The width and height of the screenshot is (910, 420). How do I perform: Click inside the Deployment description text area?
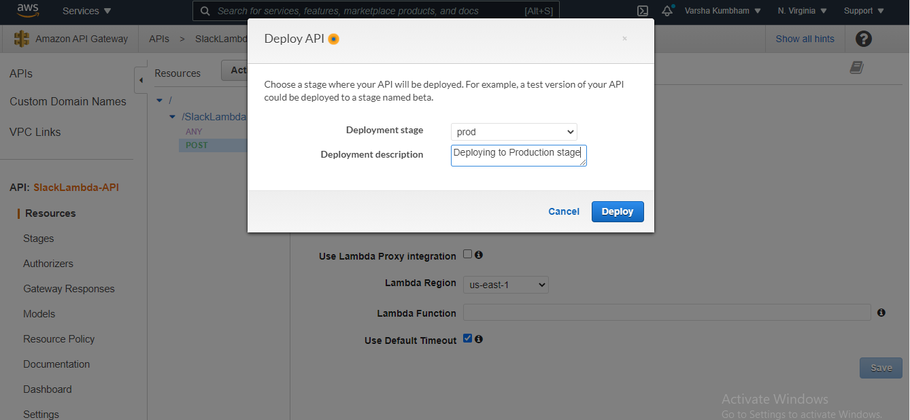[x=519, y=156]
